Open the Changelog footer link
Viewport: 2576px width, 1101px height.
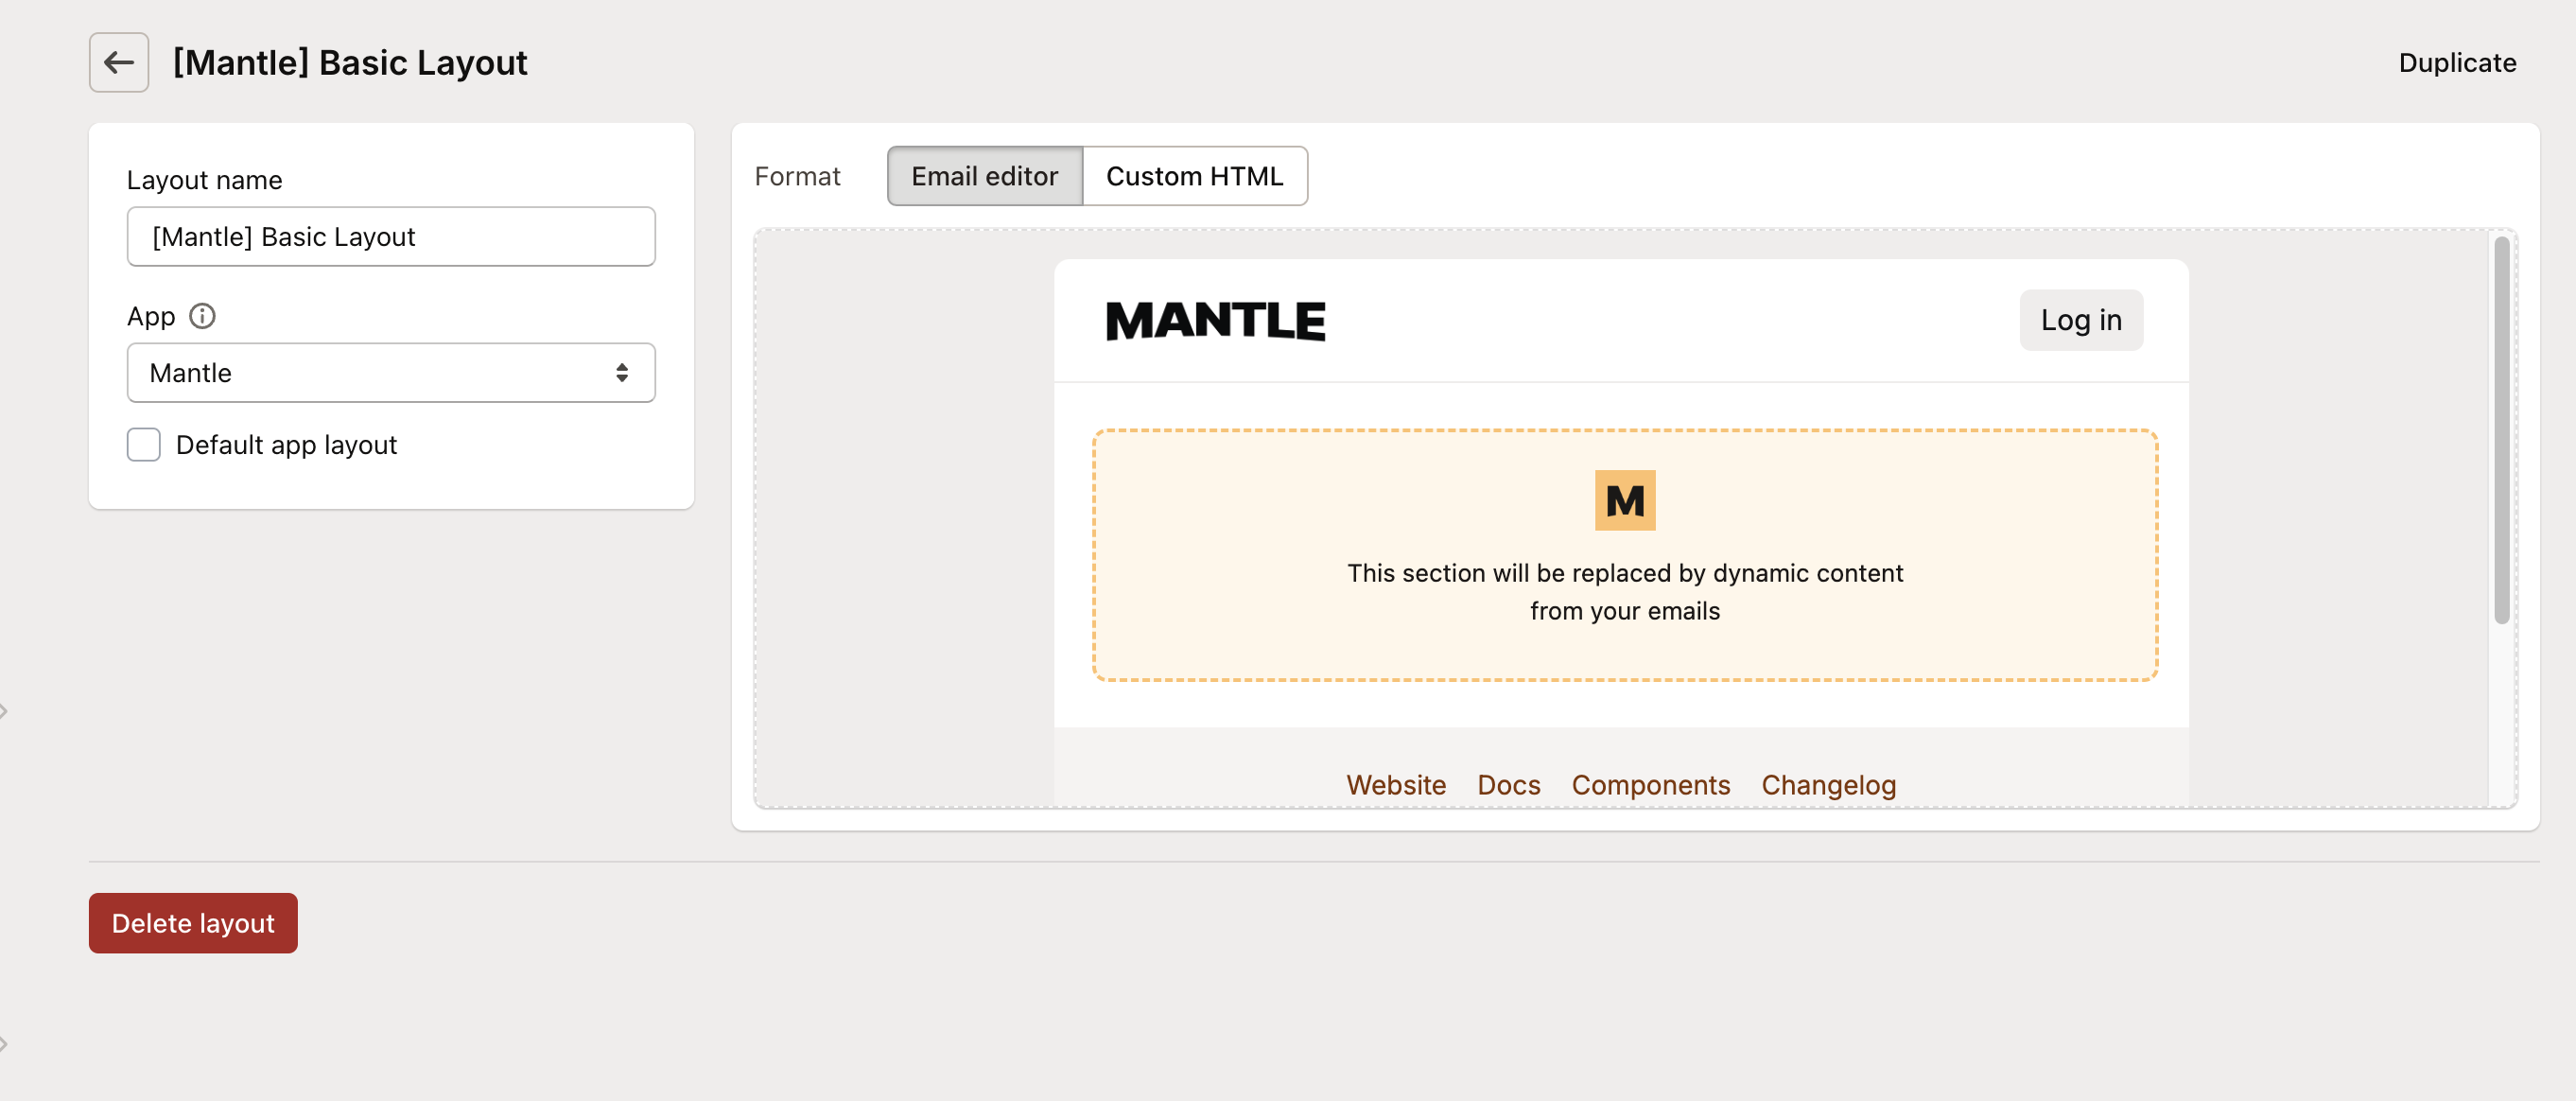pos(1828,785)
